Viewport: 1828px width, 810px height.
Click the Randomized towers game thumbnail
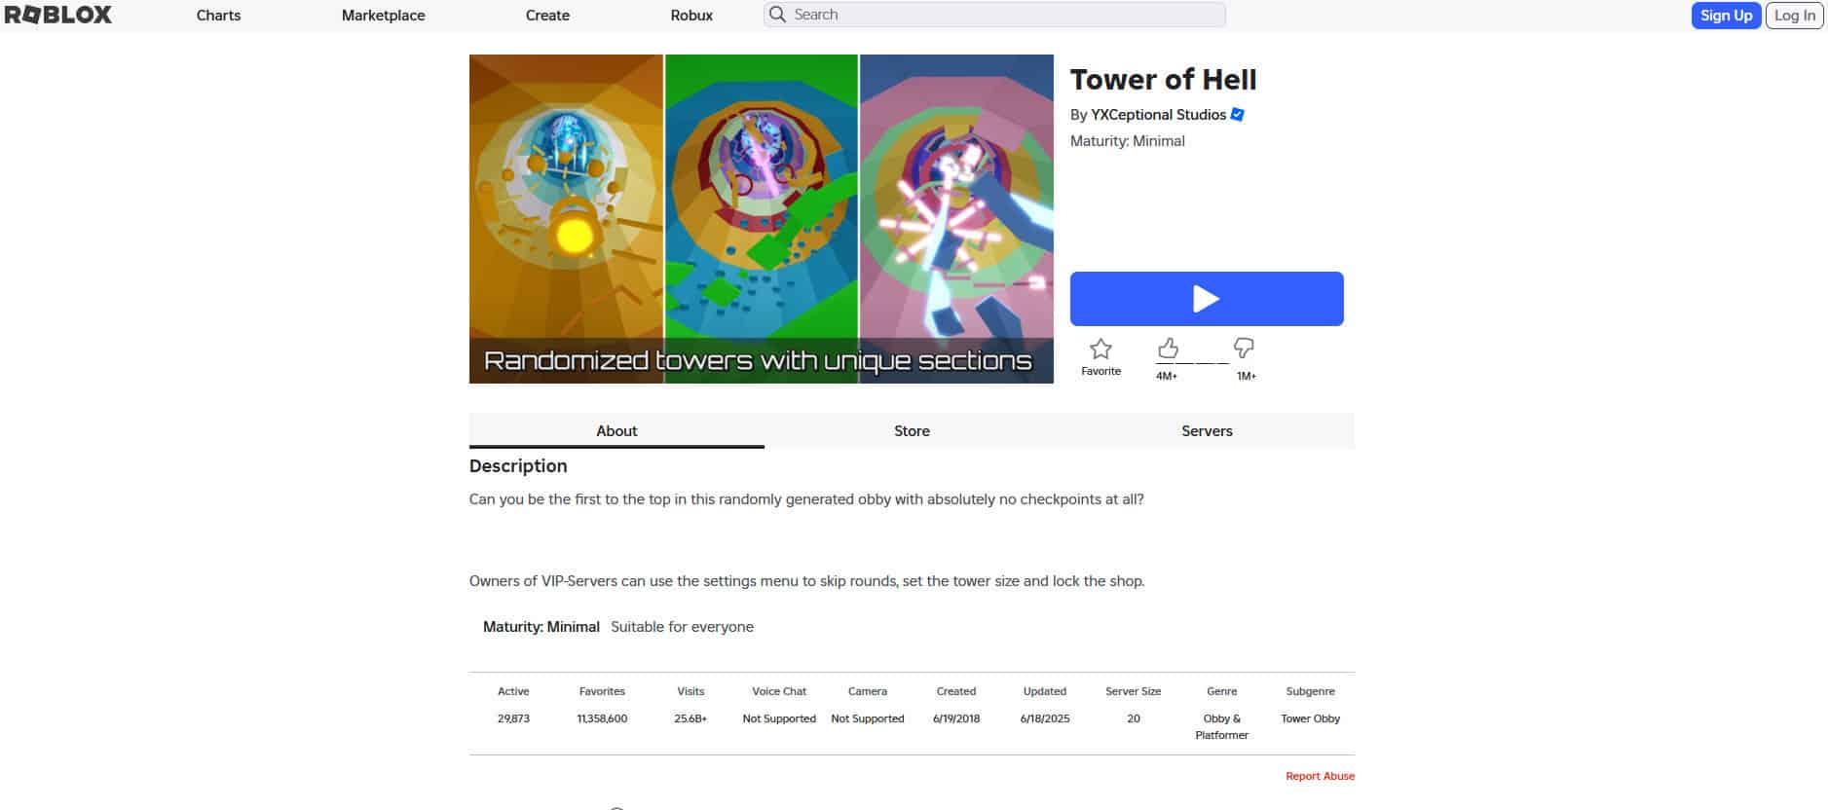761,219
